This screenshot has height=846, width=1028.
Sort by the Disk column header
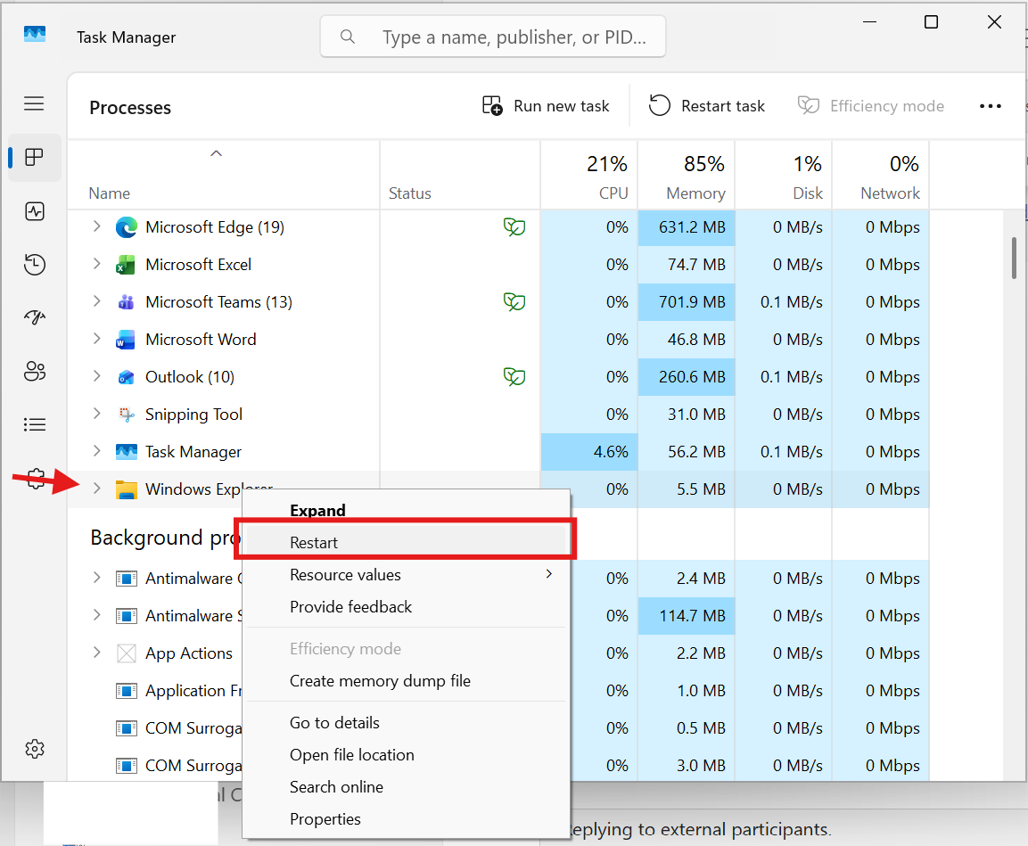point(783,175)
